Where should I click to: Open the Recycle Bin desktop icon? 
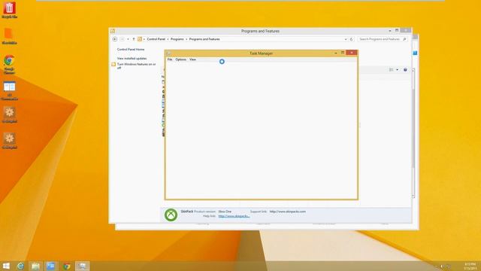tap(9, 10)
